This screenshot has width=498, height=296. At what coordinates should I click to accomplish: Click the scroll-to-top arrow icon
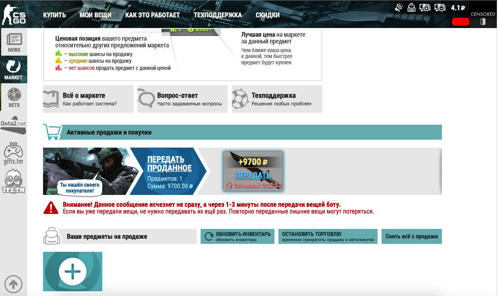tap(13, 284)
